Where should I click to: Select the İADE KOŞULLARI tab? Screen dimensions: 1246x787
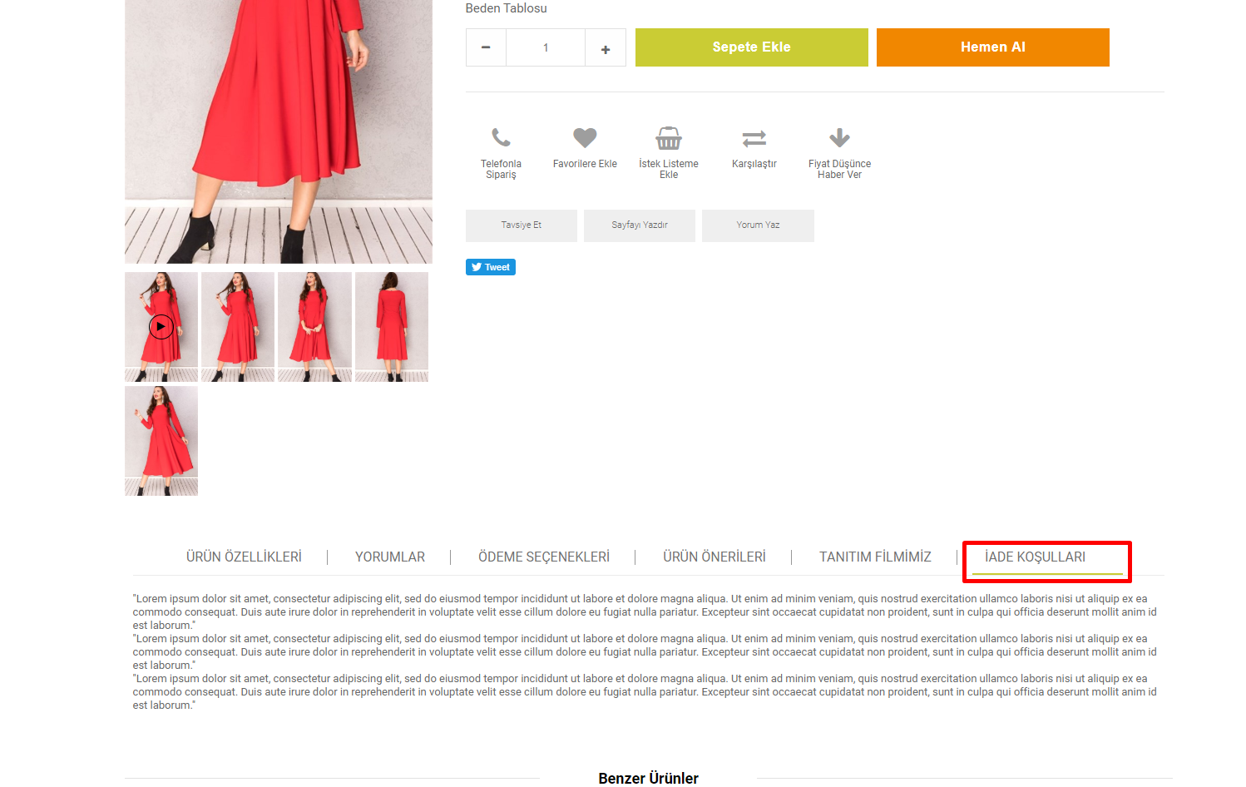click(x=1035, y=557)
